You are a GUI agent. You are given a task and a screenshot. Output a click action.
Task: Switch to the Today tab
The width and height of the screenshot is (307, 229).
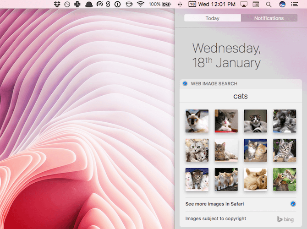click(212, 18)
